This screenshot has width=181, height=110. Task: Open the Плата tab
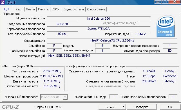pos(30,9)
